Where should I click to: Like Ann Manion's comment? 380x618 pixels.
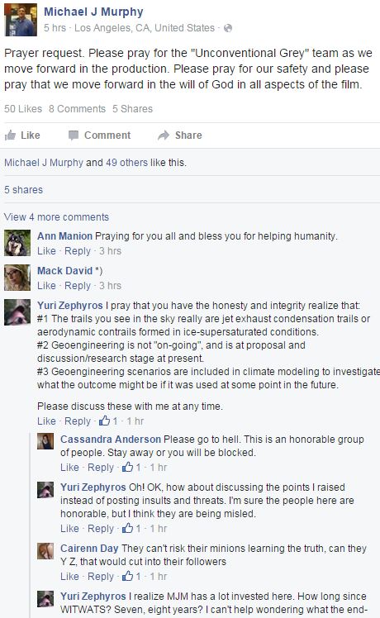[46, 251]
